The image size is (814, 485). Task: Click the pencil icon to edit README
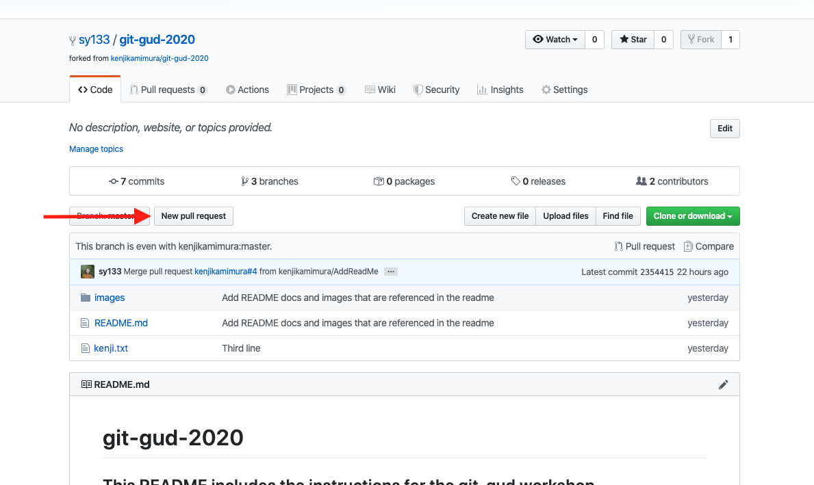723,384
